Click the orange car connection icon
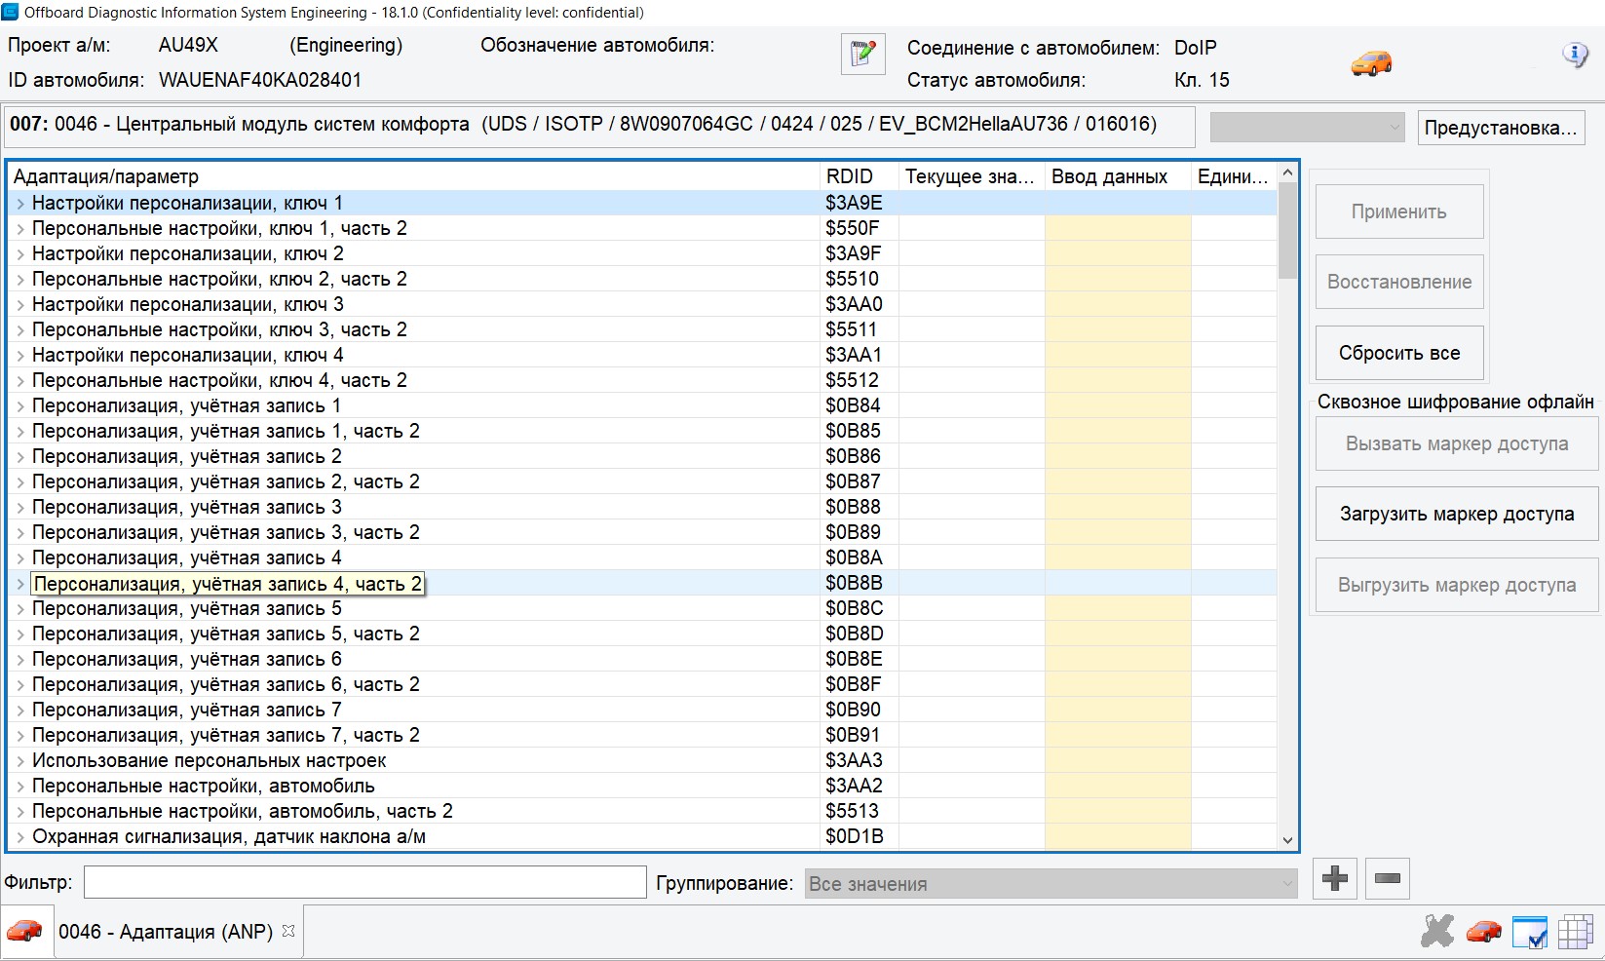 1371,63
